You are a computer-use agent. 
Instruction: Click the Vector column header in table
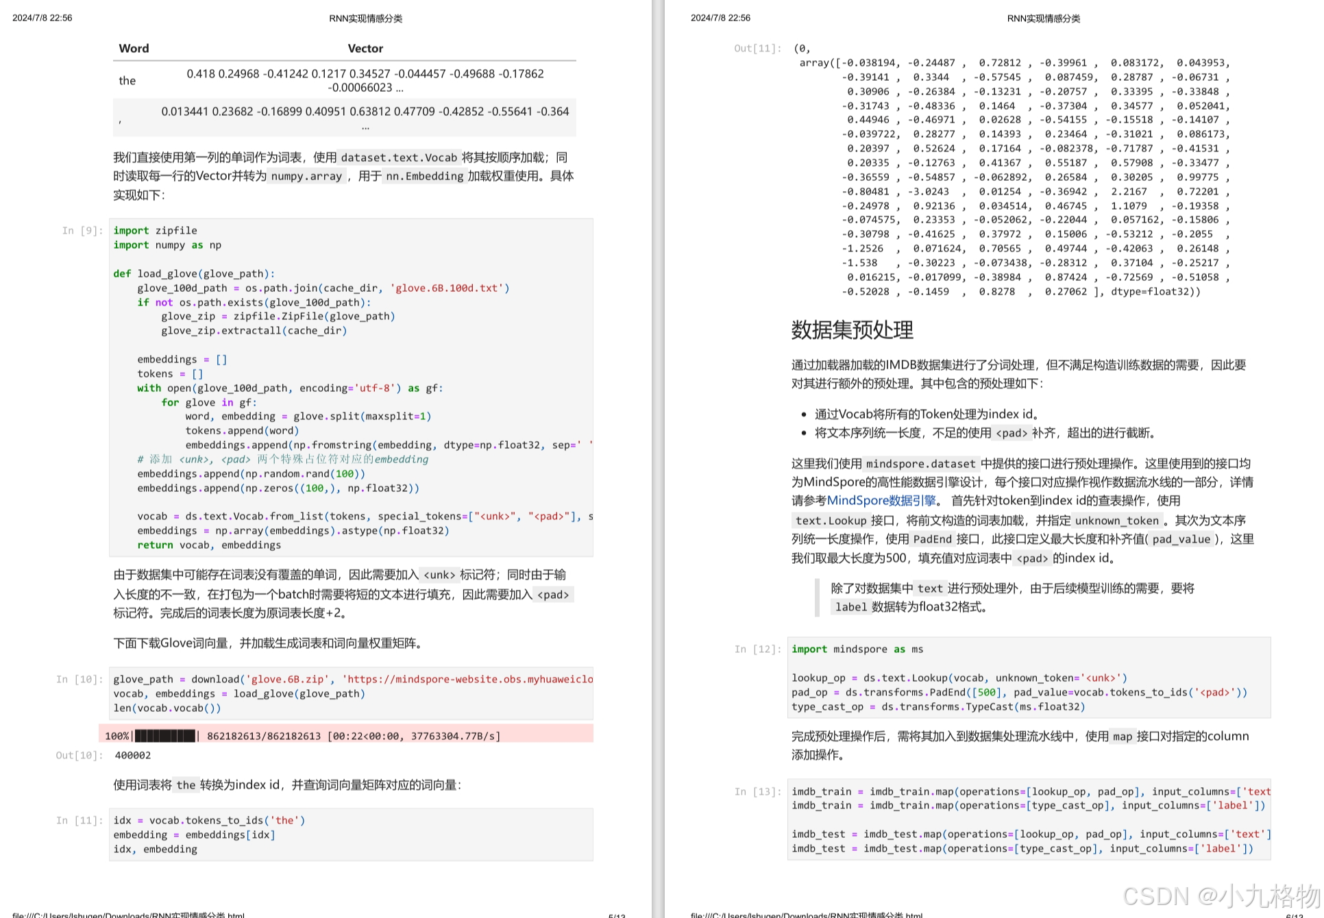(365, 49)
